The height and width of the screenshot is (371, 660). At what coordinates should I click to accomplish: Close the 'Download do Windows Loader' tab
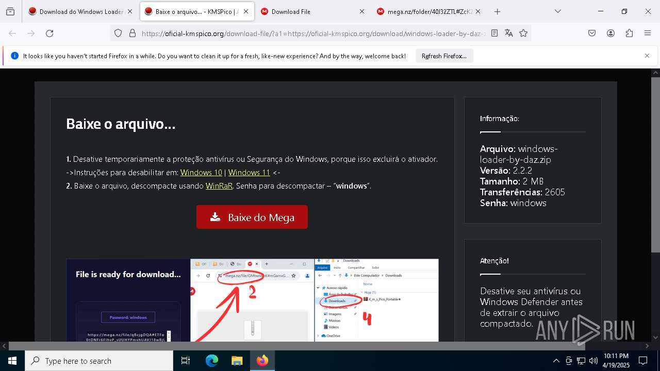(x=129, y=11)
